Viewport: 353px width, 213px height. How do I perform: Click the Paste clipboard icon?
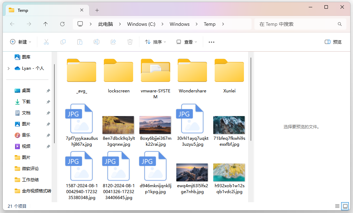80,42
